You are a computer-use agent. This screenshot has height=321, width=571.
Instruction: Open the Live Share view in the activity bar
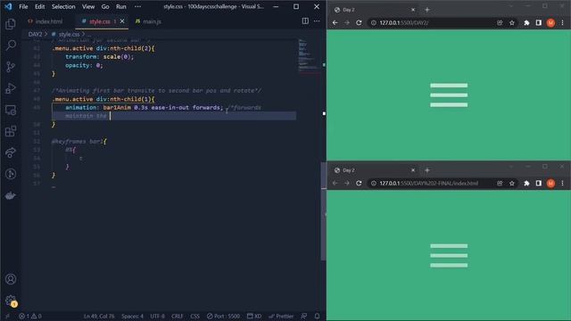click(11, 152)
